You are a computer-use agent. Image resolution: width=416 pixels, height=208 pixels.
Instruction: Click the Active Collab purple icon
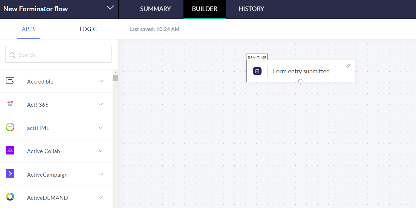10,150
